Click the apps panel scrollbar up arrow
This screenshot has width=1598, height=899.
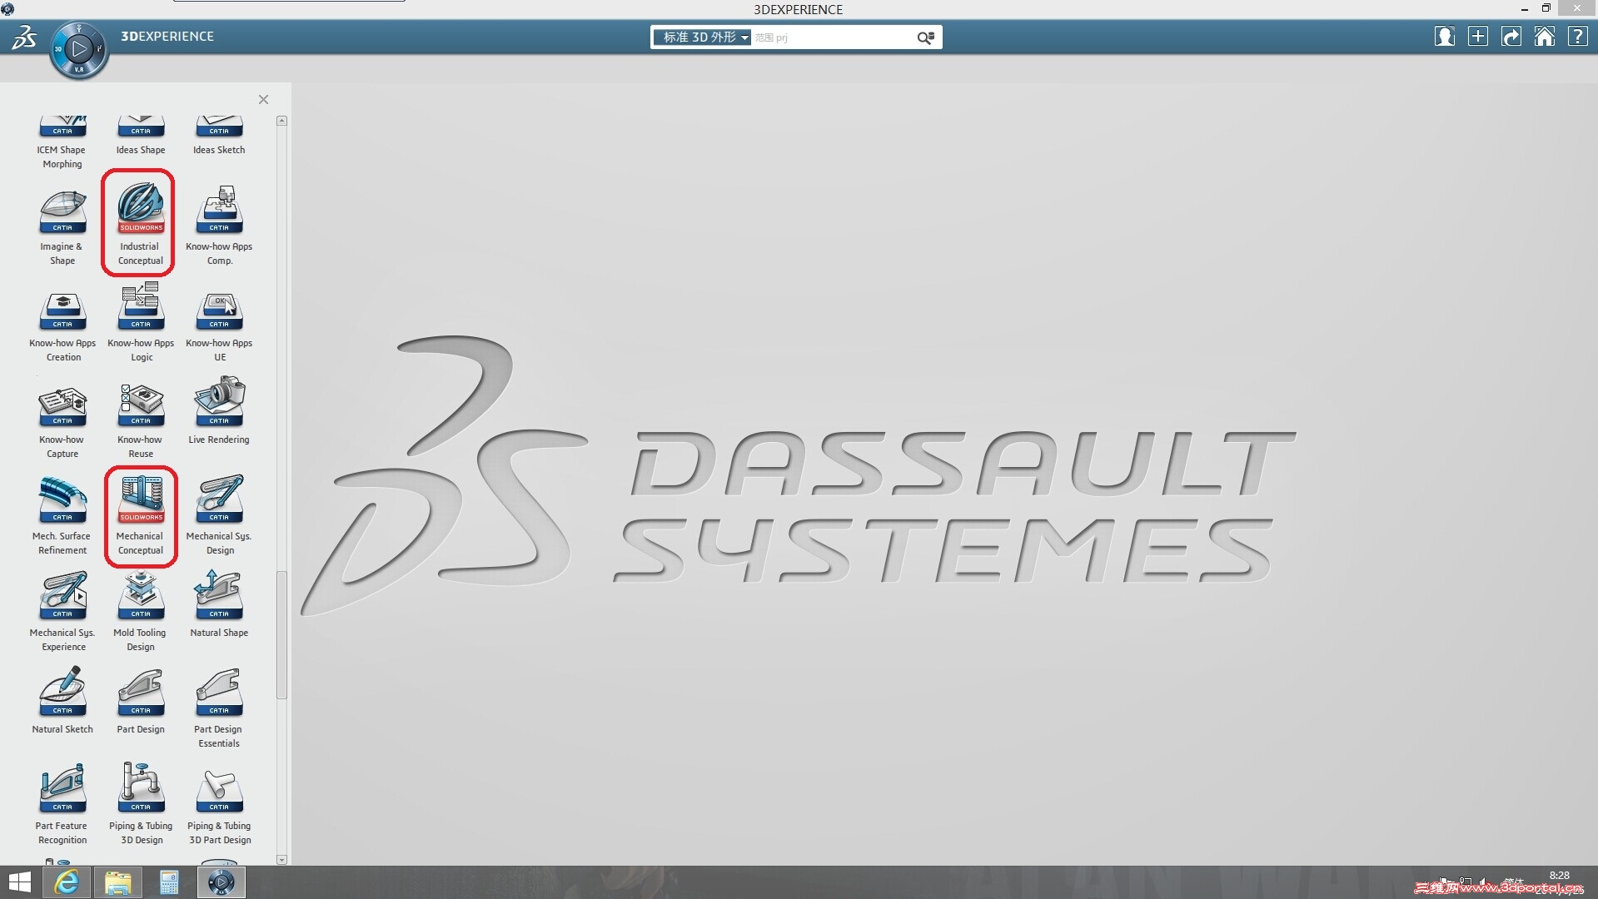pyautogui.click(x=281, y=122)
